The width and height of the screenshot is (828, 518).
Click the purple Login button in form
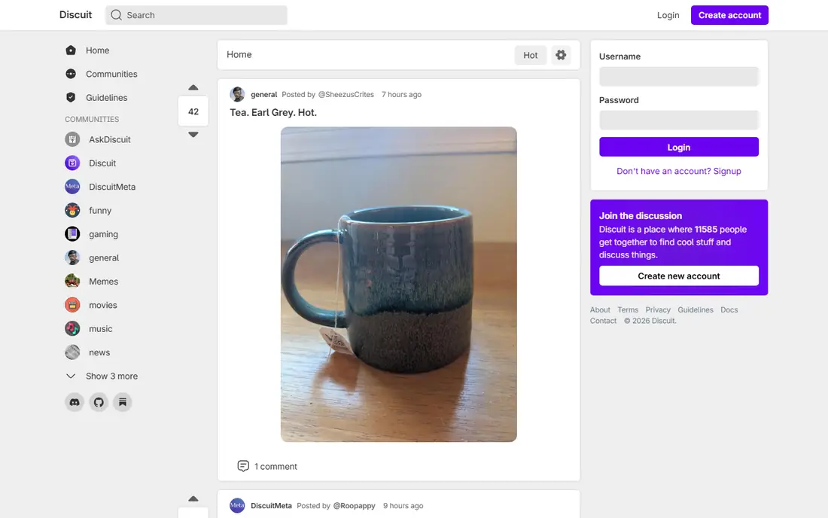coord(678,147)
